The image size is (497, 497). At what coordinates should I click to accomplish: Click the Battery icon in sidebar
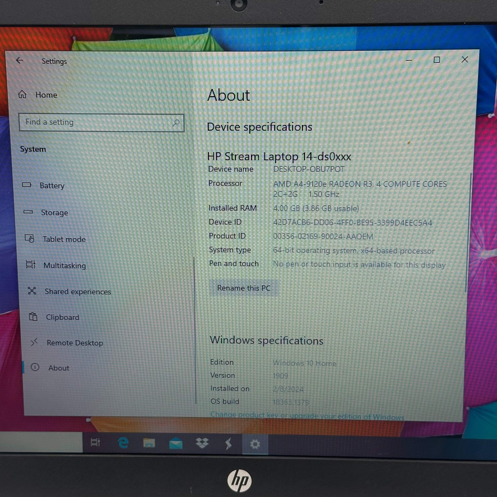(27, 185)
